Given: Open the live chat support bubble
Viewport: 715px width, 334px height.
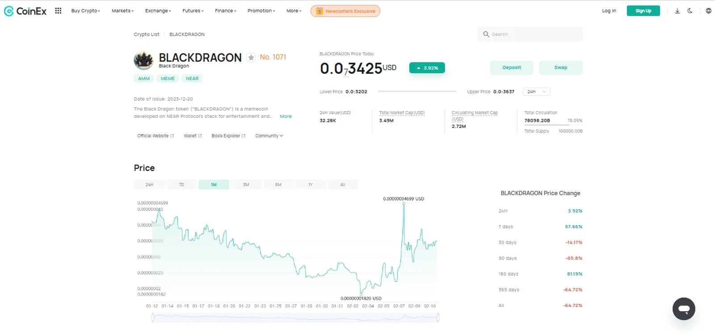Looking at the screenshot, I should [x=684, y=309].
